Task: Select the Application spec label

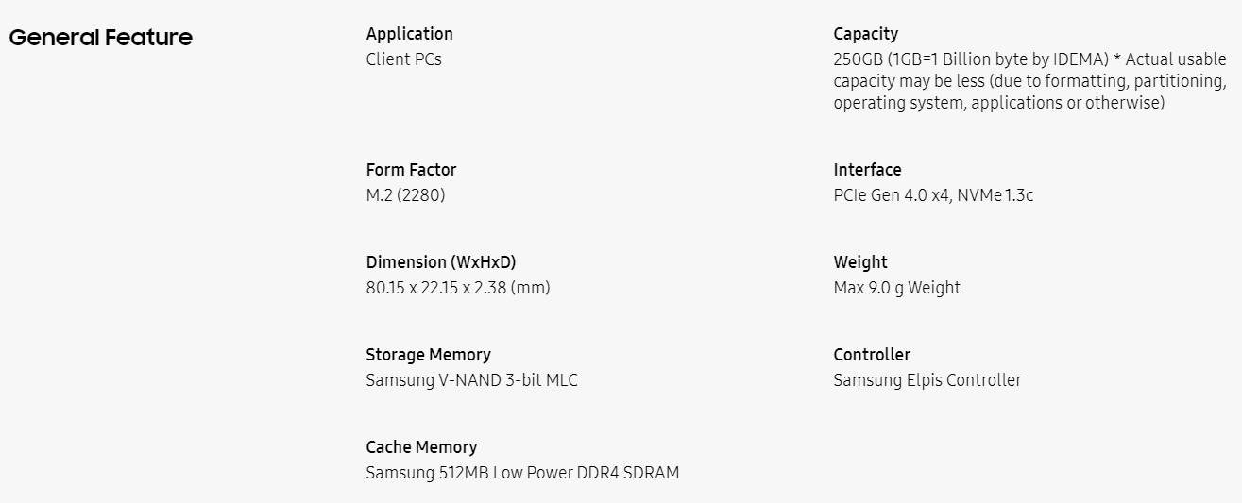Action: pyautogui.click(x=409, y=34)
